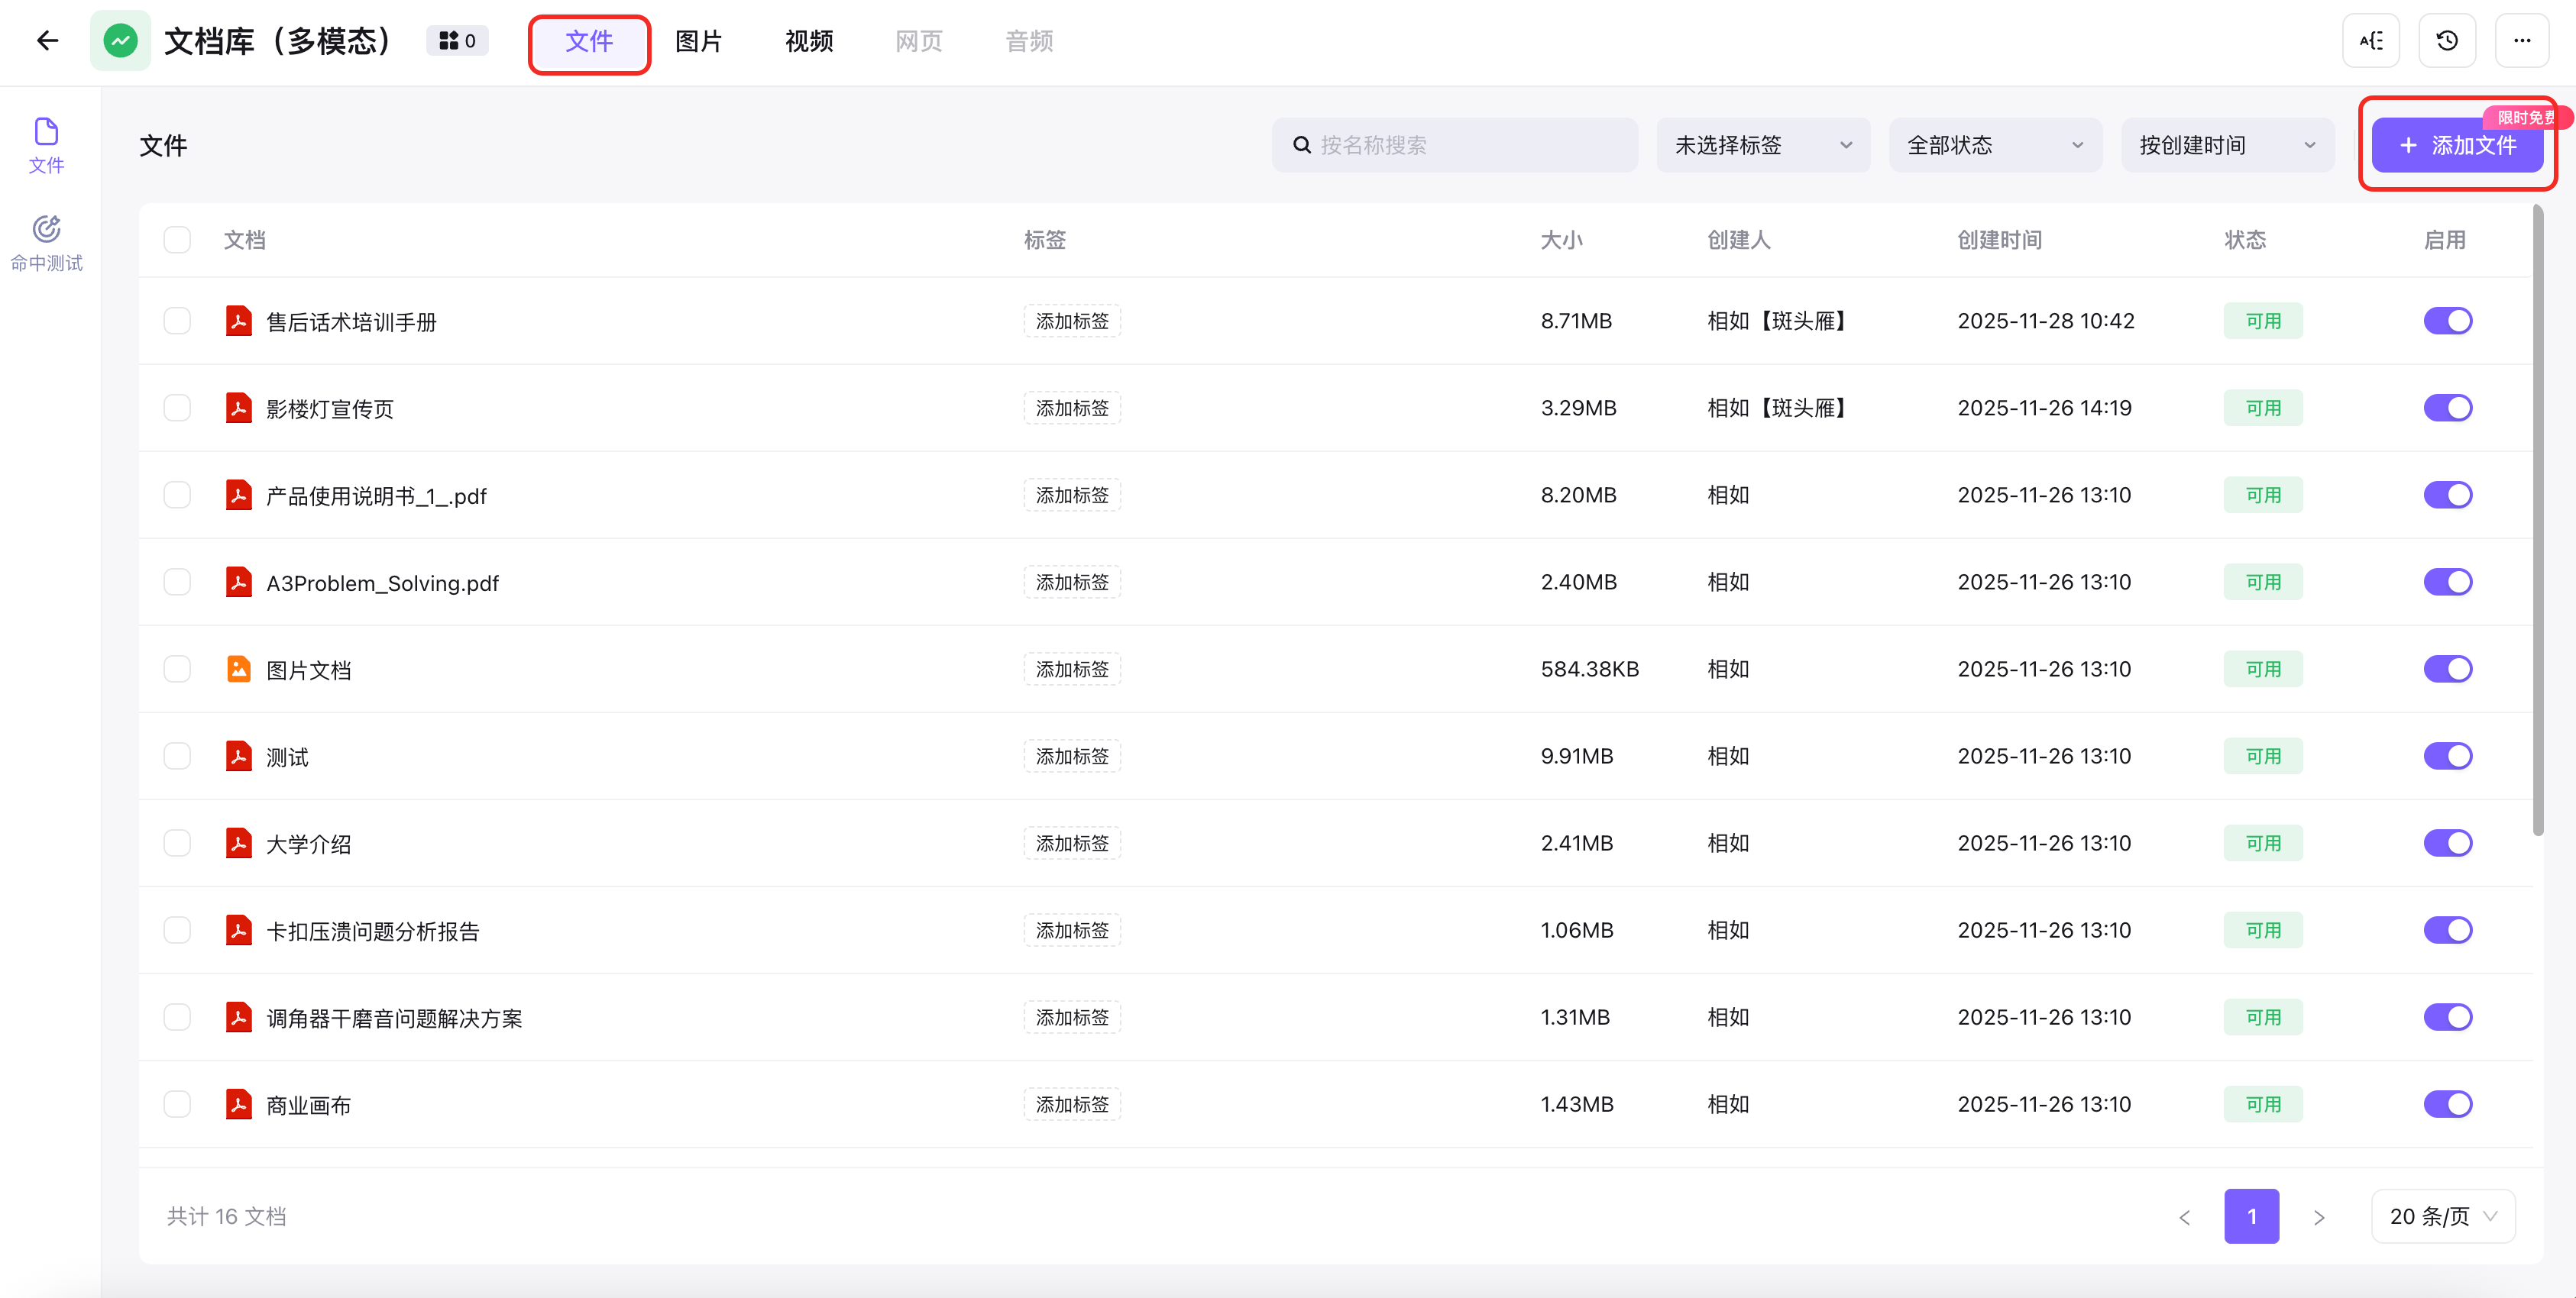2576x1298 pixels.
Task: Check the checkbox for A3Problem_Solving.pdf
Action: click(x=177, y=583)
